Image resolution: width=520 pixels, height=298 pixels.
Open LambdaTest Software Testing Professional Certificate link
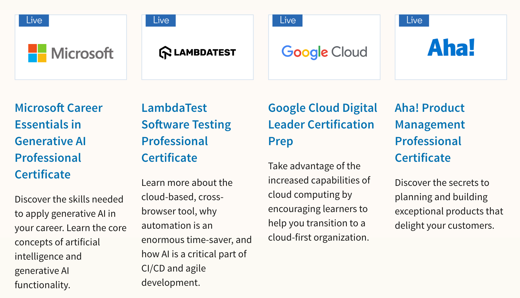[186, 133]
